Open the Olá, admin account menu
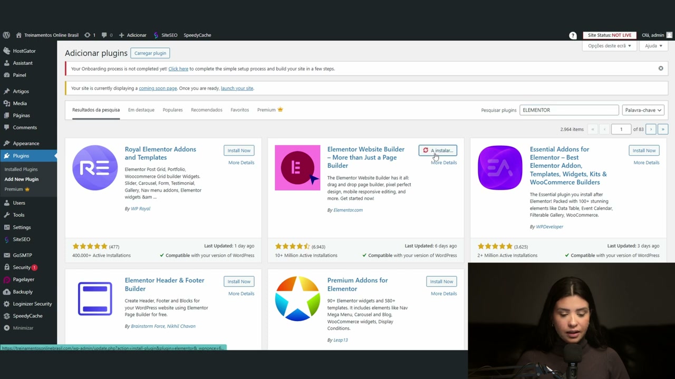 point(657,35)
